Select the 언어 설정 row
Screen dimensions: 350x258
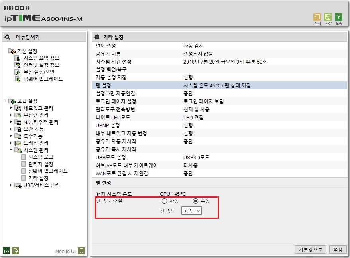[x=220, y=46]
